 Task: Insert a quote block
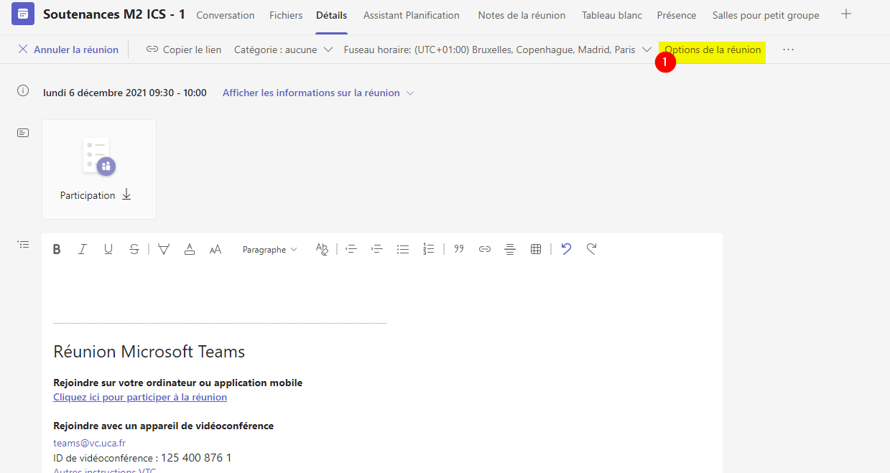(458, 249)
